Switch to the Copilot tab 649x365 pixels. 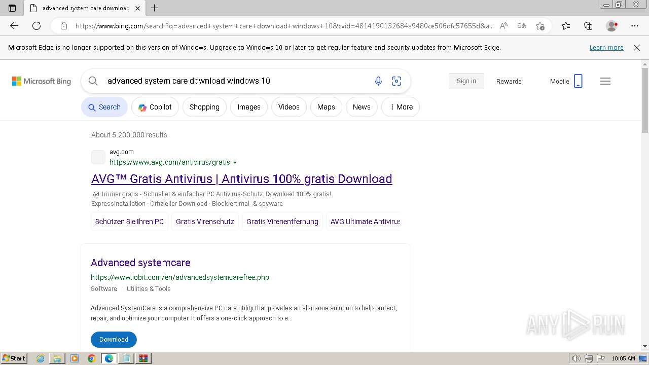[155, 107]
